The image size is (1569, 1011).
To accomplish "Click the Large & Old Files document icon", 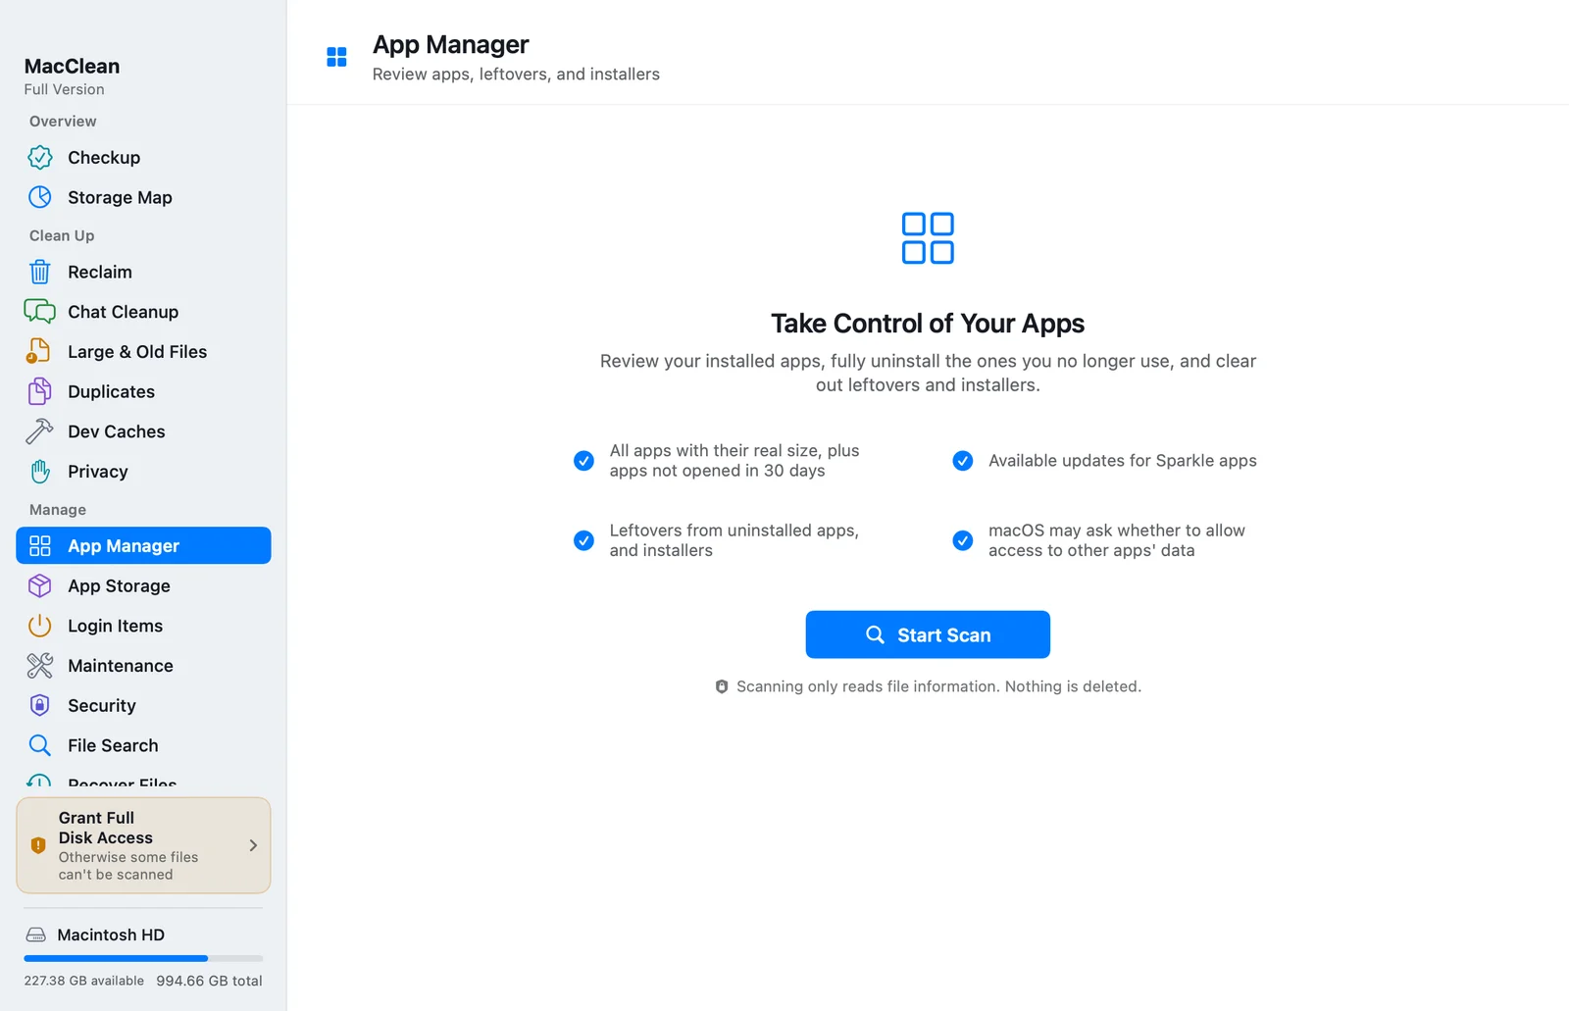I will pos(38,351).
